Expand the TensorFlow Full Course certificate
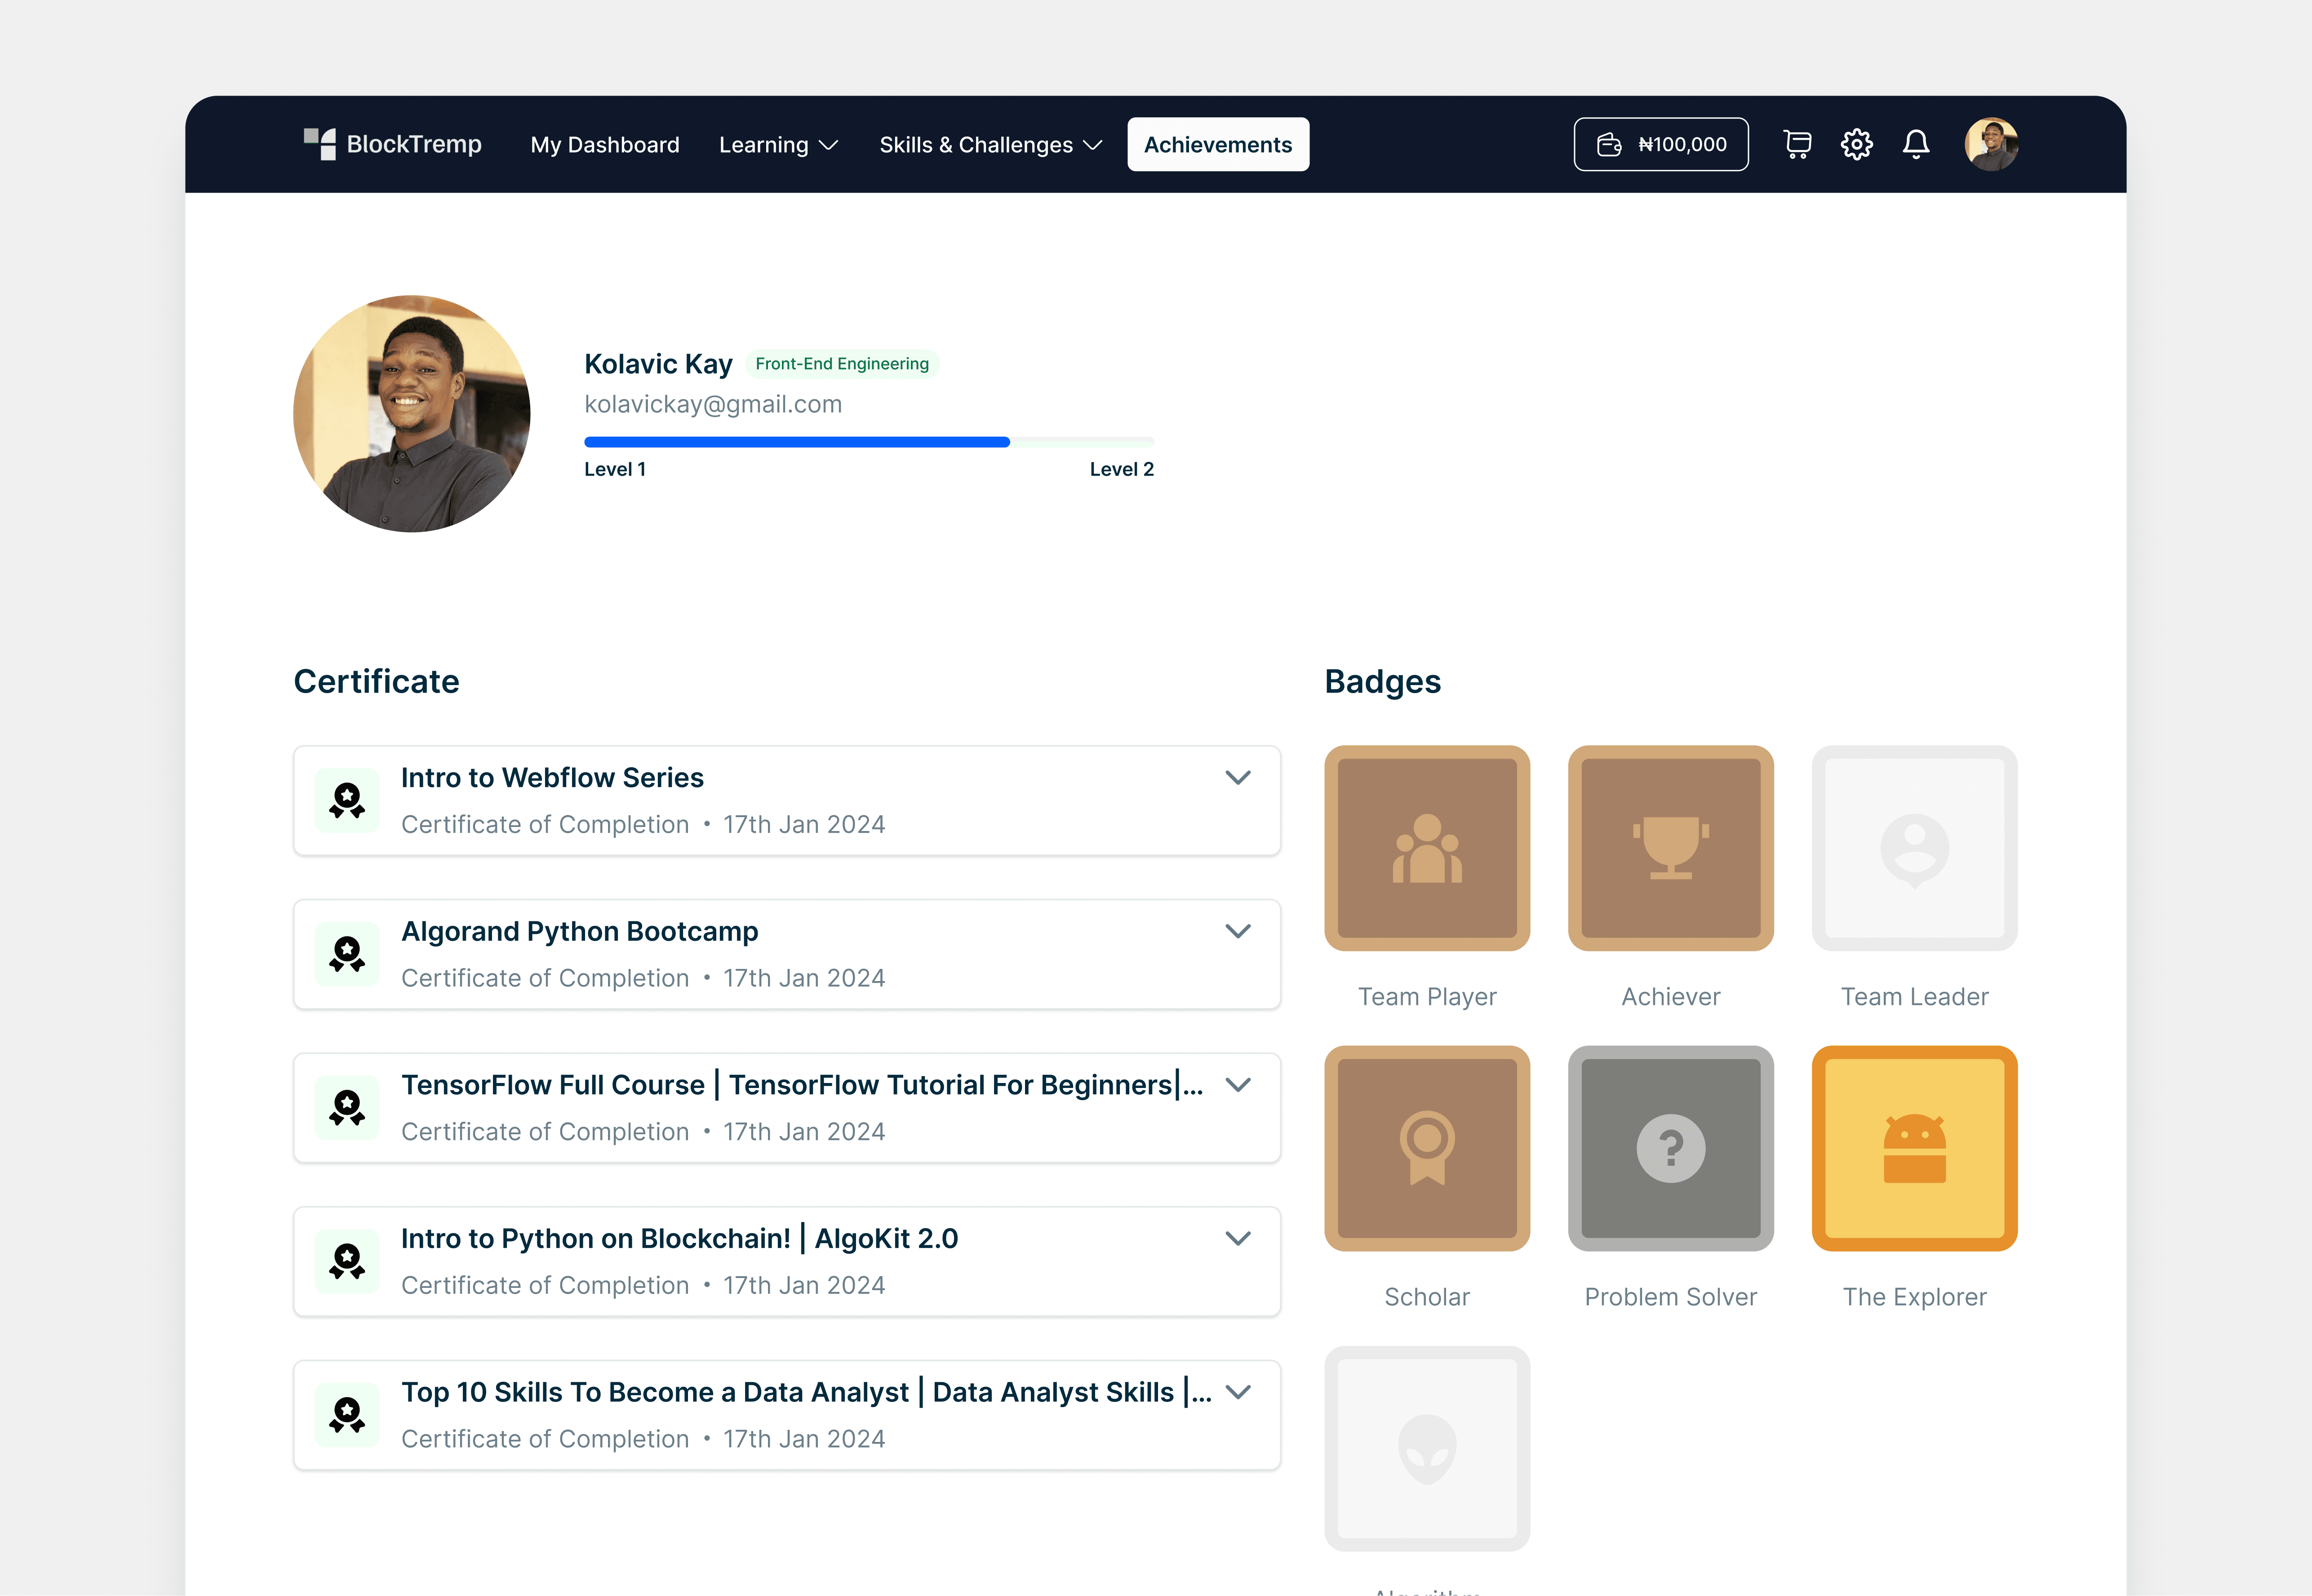This screenshot has height=1596, width=2312. [x=1238, y=1084]
